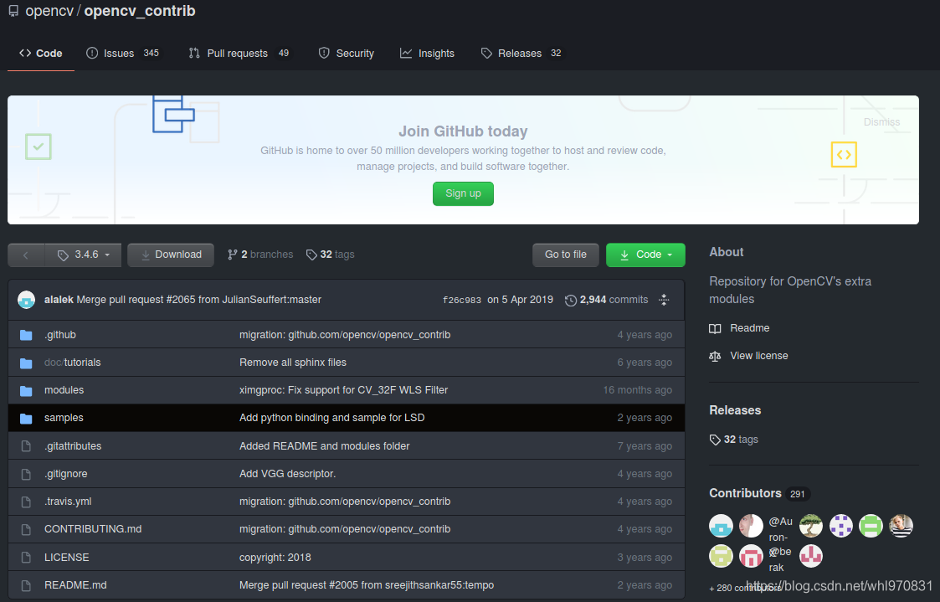Open the Merge pull request #2065 commit message

[199, 299]
